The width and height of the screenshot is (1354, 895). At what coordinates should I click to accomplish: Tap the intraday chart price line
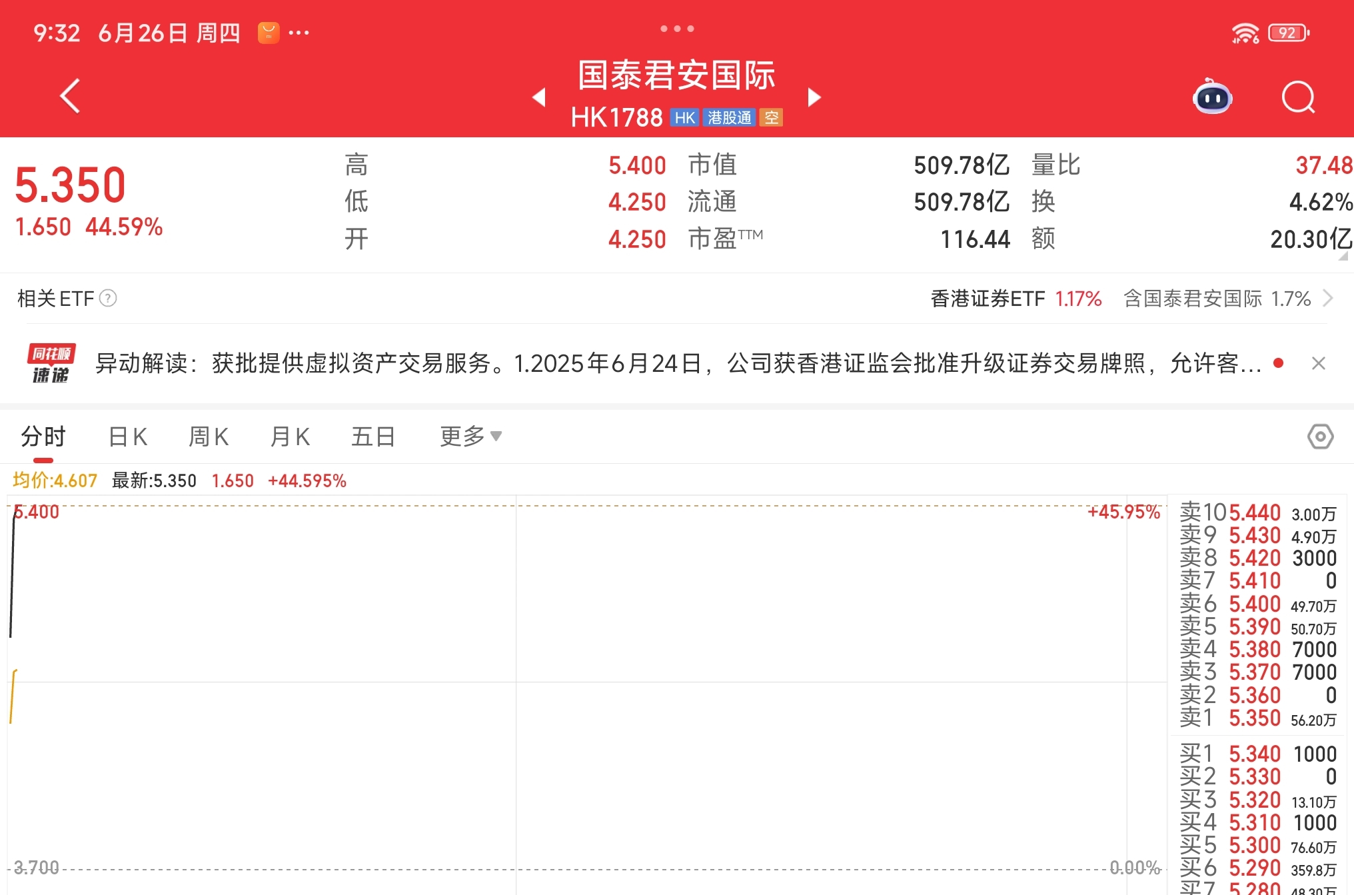pyautogui.click(x=12, y=573)
